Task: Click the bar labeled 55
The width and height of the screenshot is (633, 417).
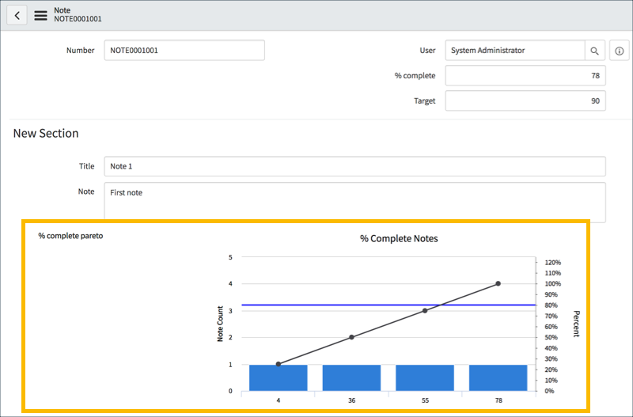Action: pyautogui.click(x=425, y=378)
